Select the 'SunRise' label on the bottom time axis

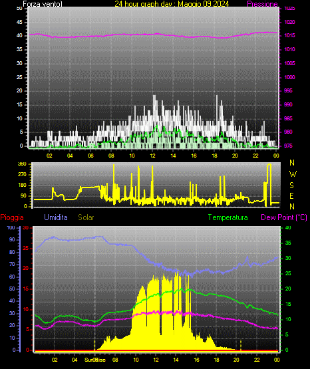[95, 360]
